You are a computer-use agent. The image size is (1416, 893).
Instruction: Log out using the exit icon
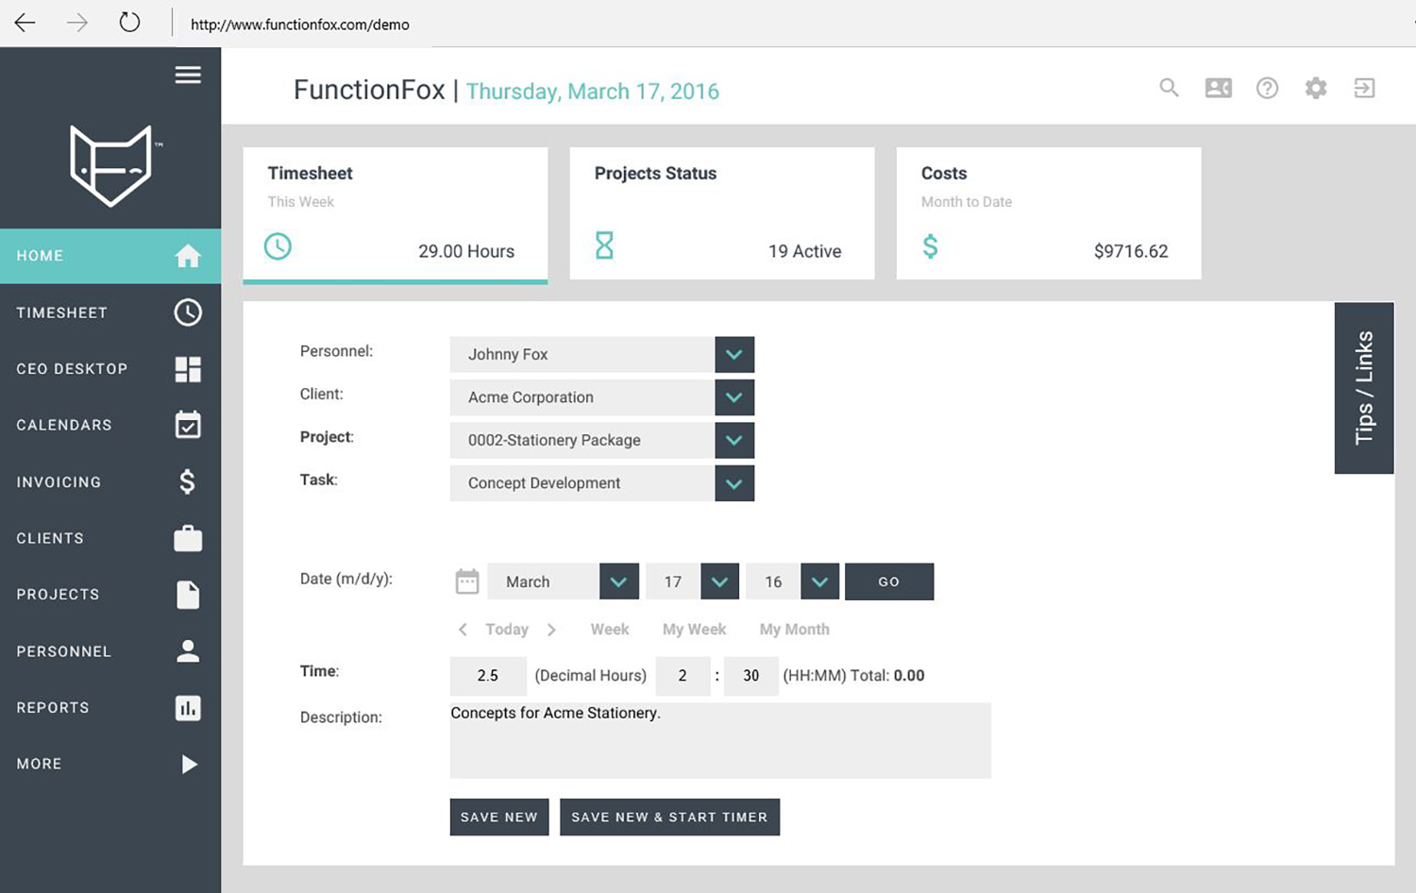pos(1364,88)
